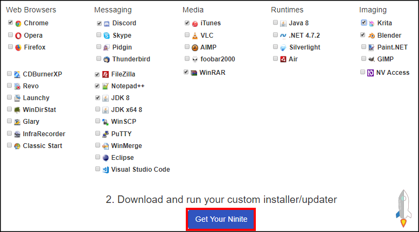The width and height of the screenshot is (419, 232).
Task: Click the rocket icon at bottom right
Action: [403, 207]
